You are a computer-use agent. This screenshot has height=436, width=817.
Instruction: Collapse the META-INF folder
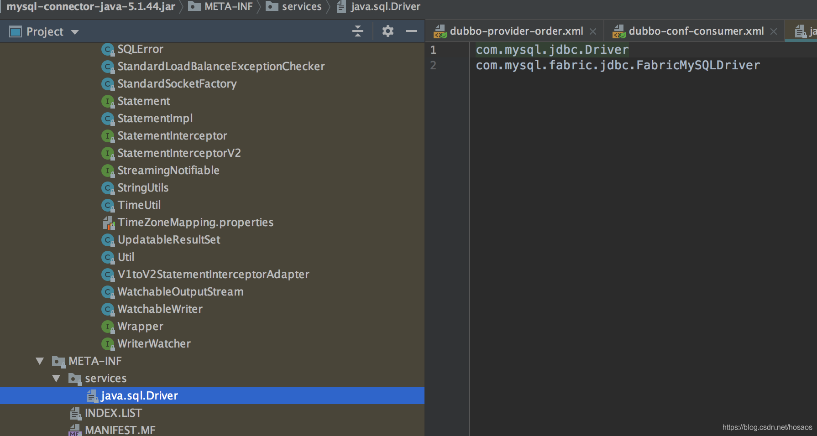(40, 361)
